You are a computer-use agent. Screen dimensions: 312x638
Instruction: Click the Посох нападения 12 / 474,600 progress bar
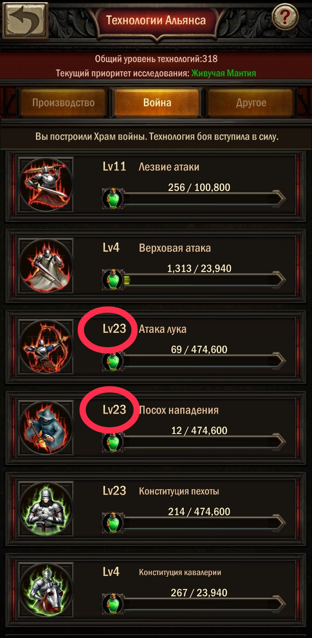[x=205, y=442]
